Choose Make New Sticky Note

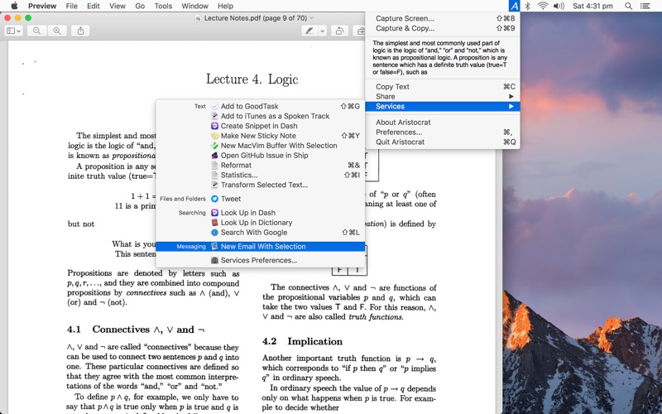(257, 136)
